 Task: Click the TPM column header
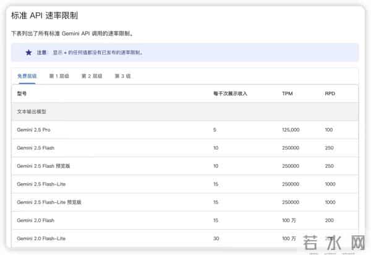pos(288,93)
